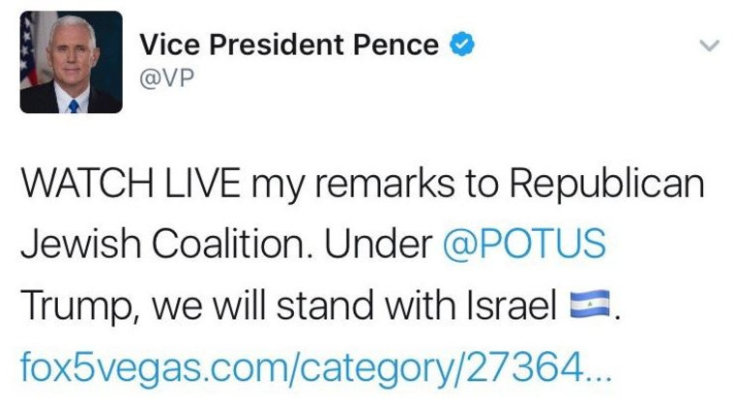
Task: Click the ellipsis ending the truncated URL
Action: [598, 371]
